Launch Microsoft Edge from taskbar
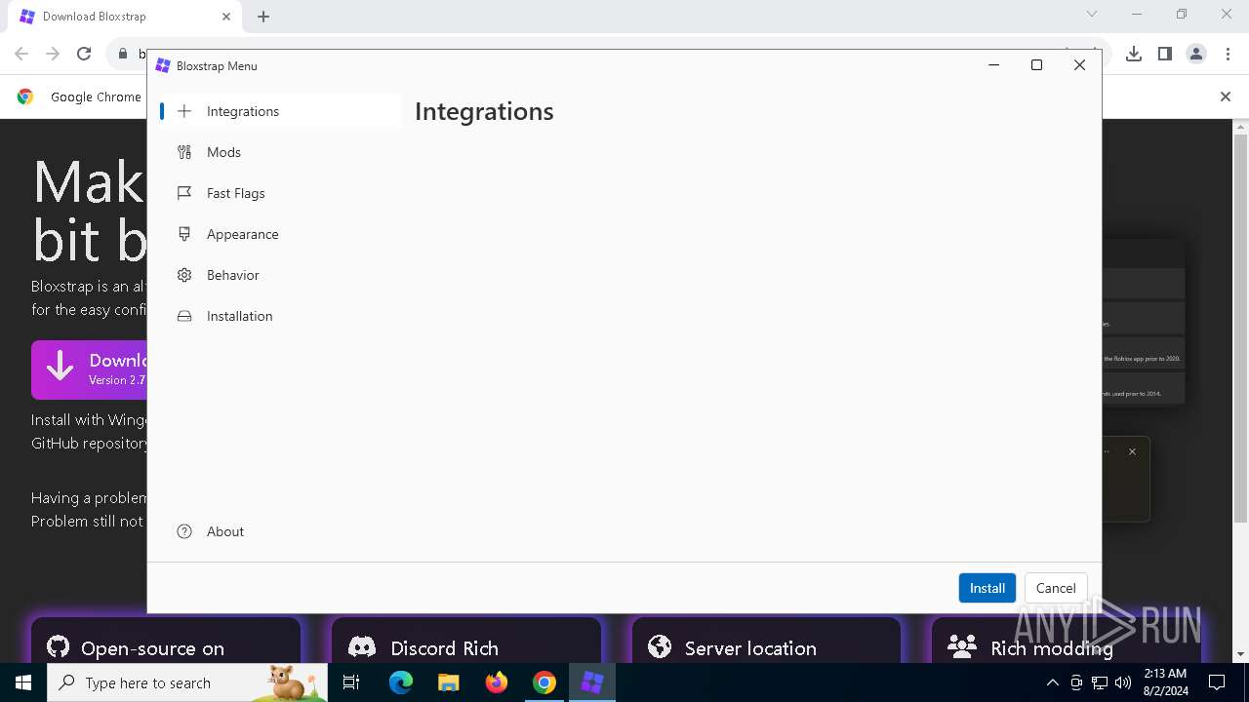 click(401, 682)
